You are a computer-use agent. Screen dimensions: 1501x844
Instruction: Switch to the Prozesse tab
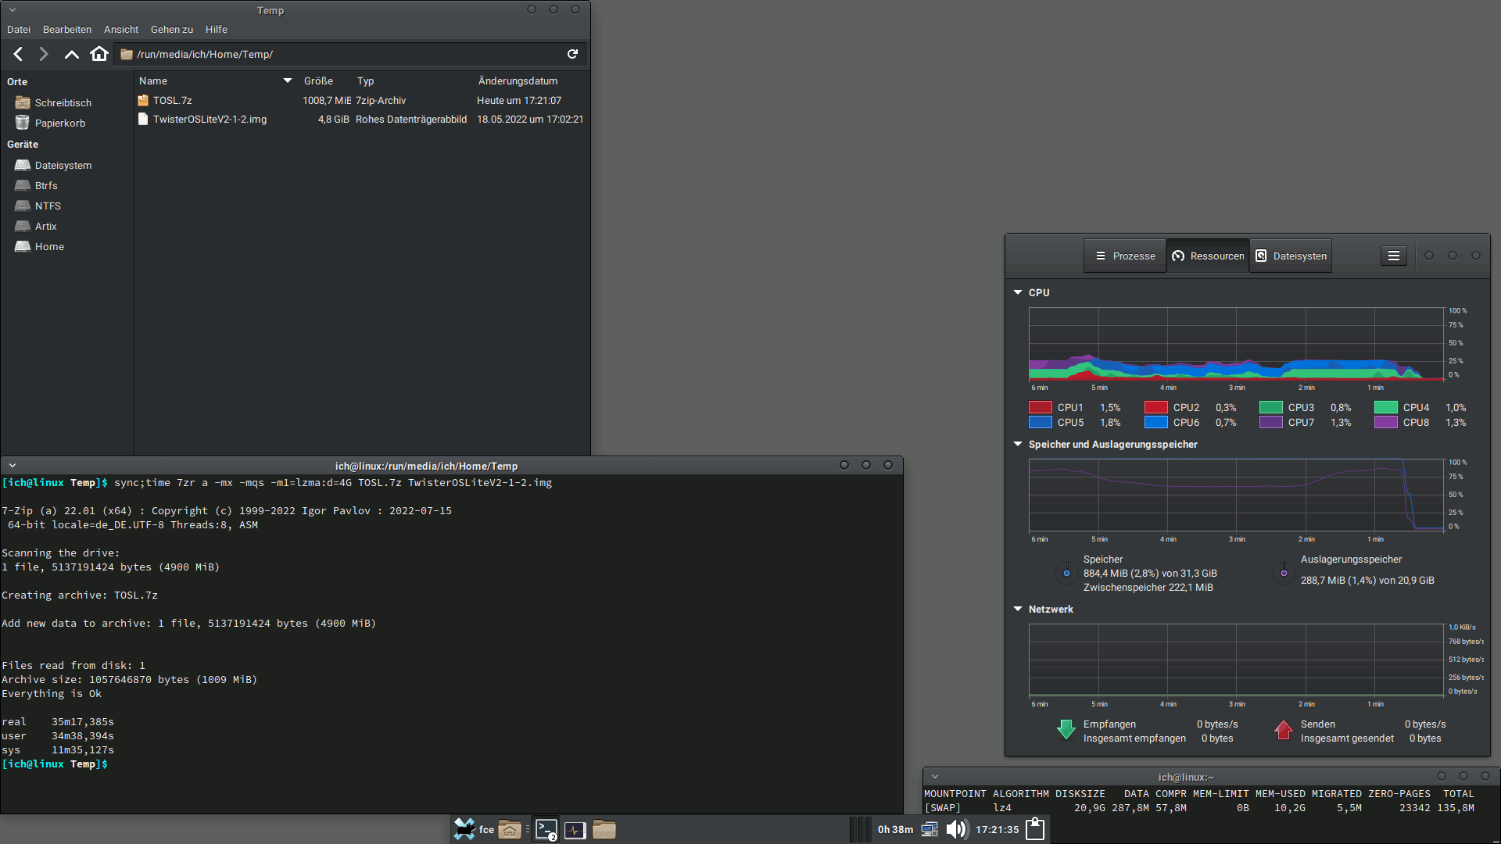[1125, 256]
